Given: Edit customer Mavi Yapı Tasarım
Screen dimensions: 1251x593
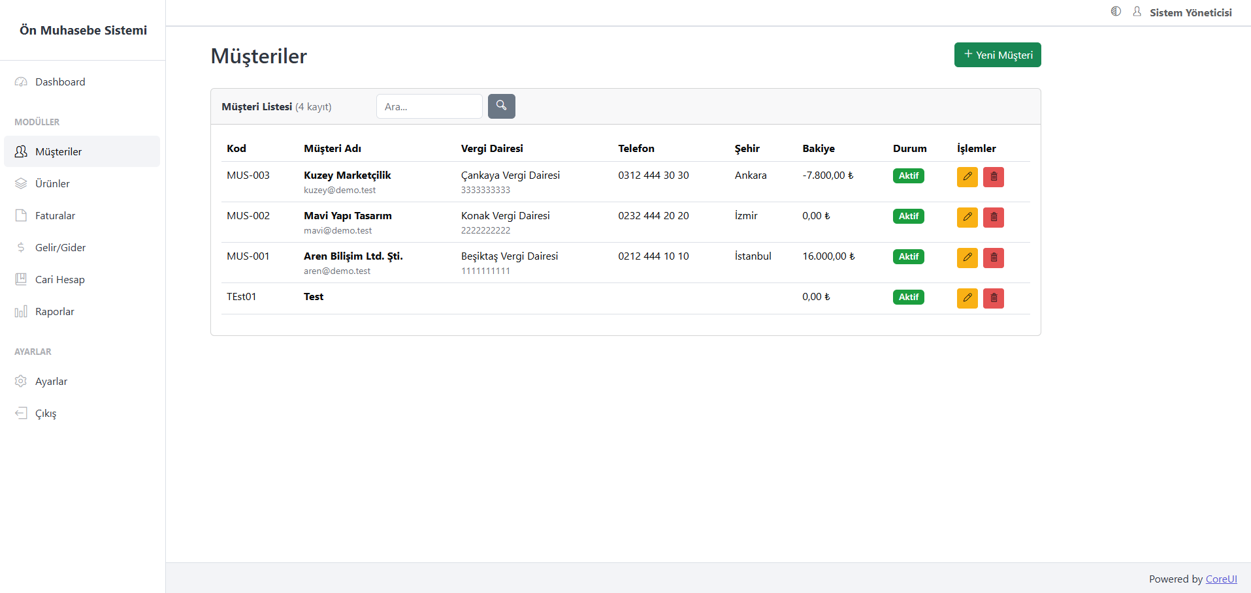Looking at the screenshot, I should pos(967,217).
